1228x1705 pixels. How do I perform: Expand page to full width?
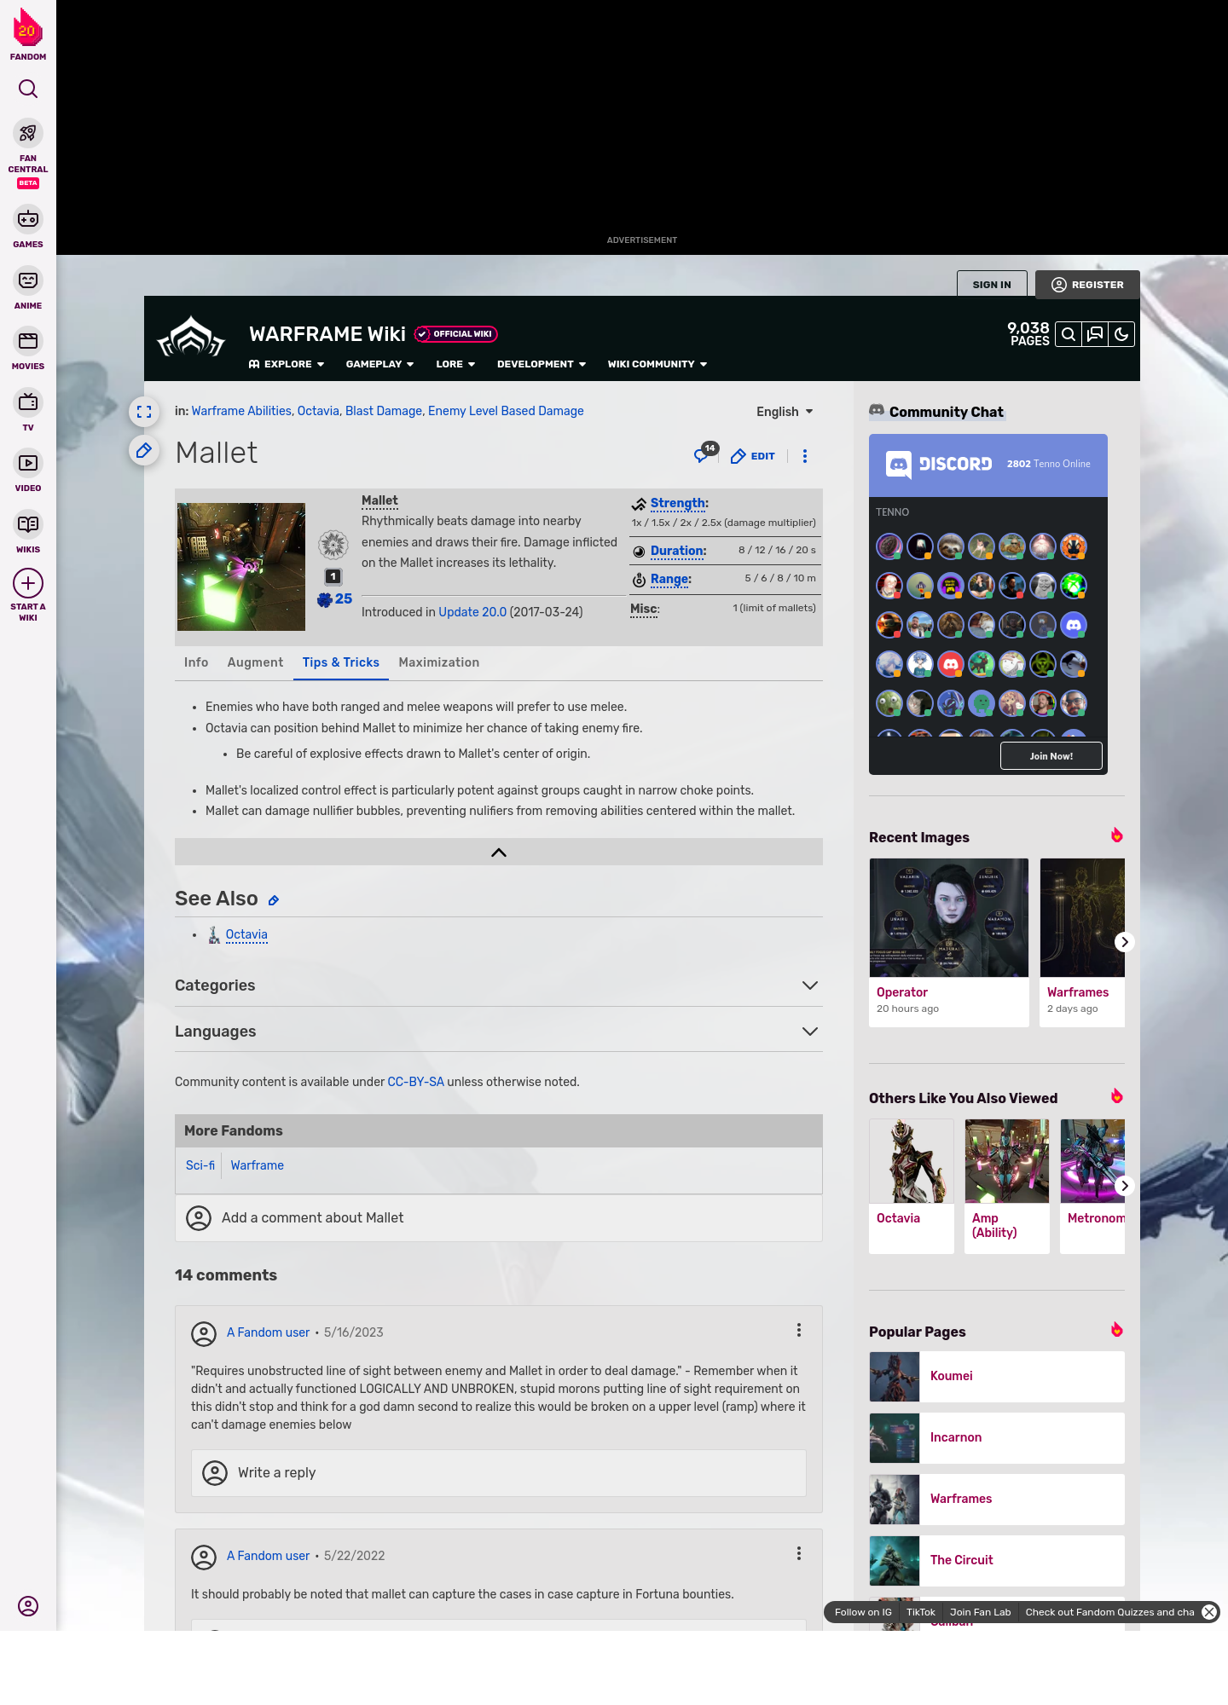coord(144,412)
